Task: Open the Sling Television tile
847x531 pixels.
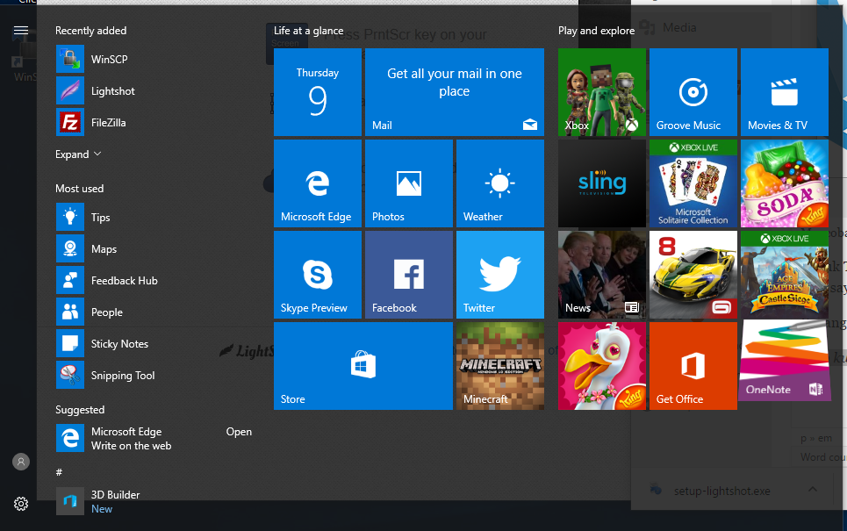Action: (602, 183)
